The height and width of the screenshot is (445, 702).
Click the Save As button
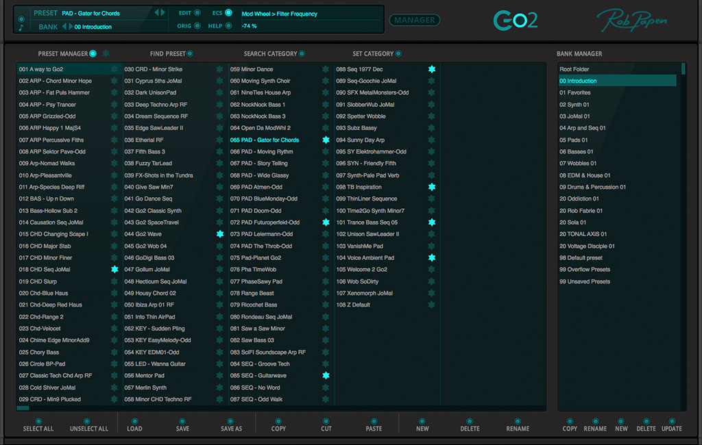click(231, 424)
